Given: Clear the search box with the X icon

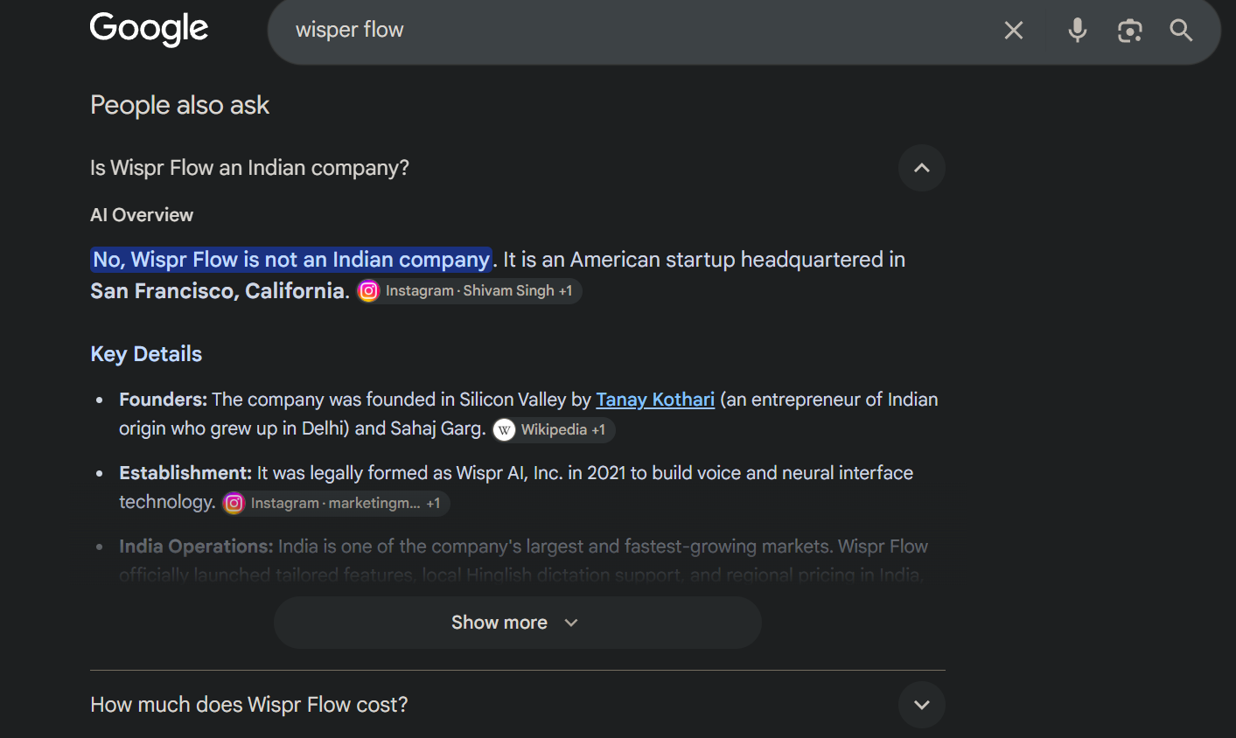Looking at the screenshot, I should [x=1014, y=31].
